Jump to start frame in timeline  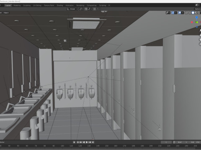pos(78,142)
